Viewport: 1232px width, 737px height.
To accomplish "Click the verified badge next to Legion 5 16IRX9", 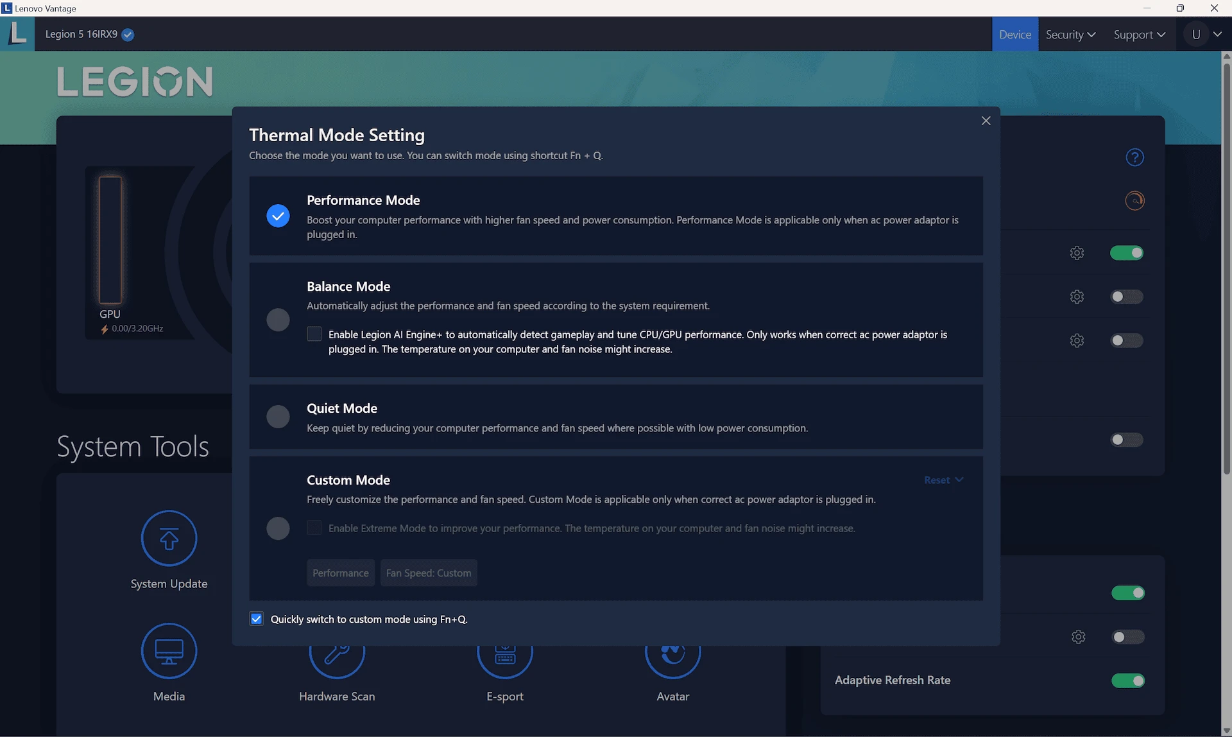I will point(128,35).
